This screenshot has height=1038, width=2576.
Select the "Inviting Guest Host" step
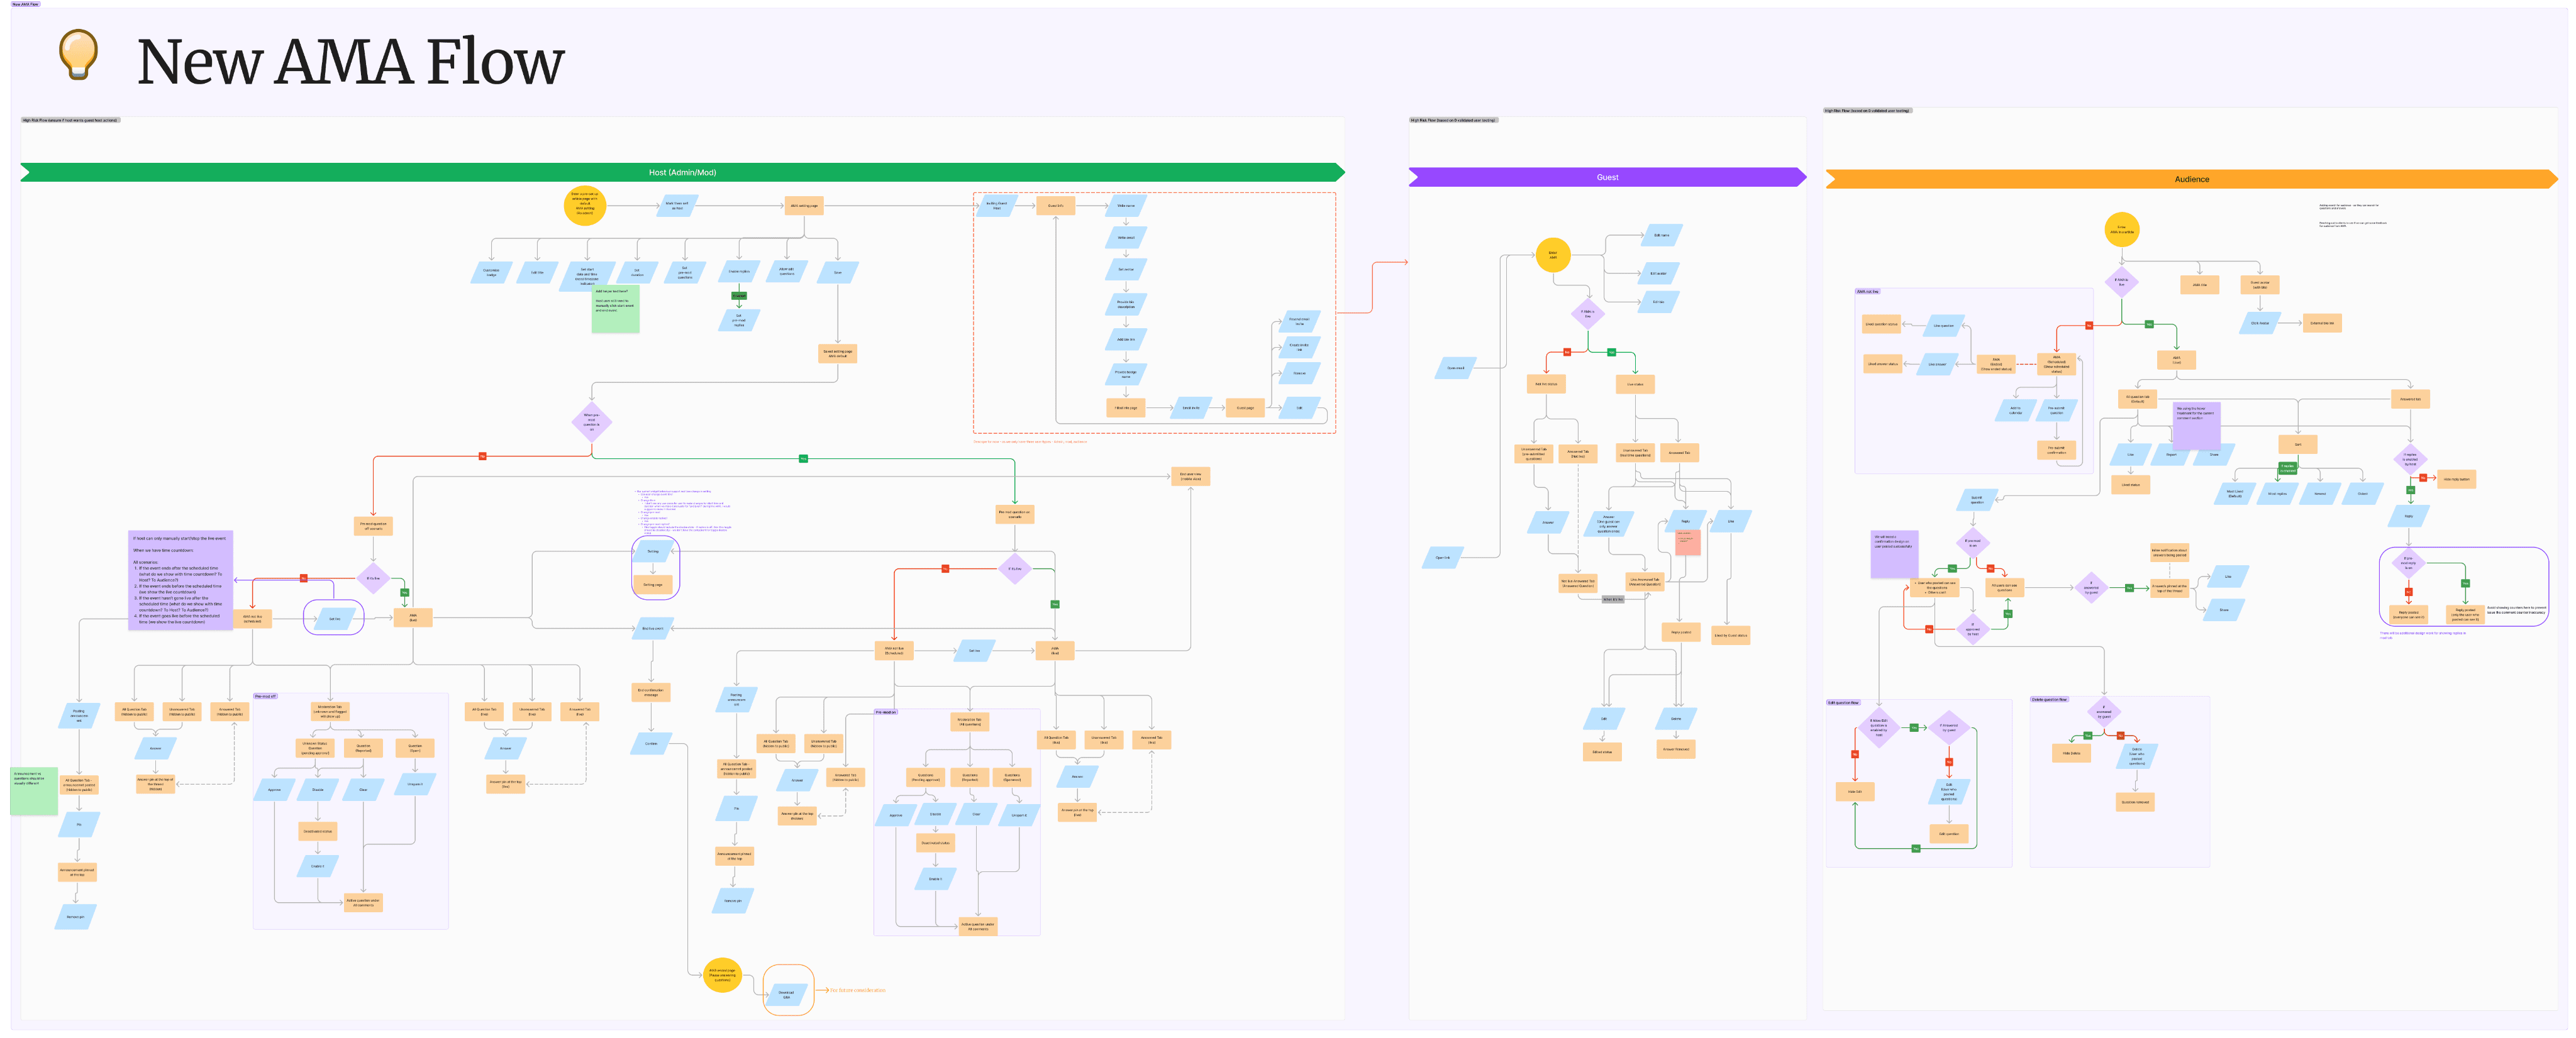[997, 206]
